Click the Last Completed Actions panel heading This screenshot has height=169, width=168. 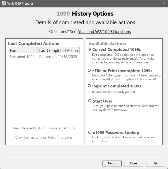[34, 43]
